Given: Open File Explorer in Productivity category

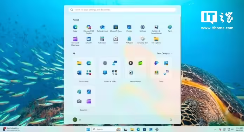Looking at the screenshot, I should click(x=79, y=63).
